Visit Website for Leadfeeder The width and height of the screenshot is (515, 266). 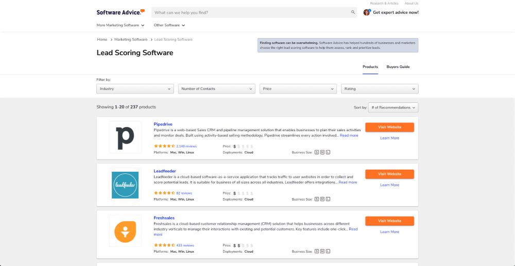tap(389, 174)
